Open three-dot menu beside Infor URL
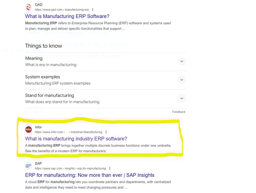256x193 pixels. [x=106, y=132]
